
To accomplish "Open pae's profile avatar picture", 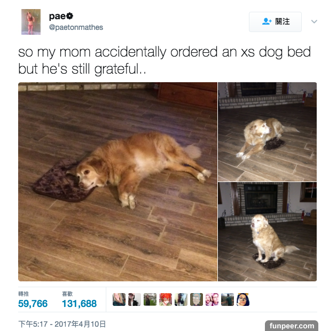I will (x=31, y=22).
